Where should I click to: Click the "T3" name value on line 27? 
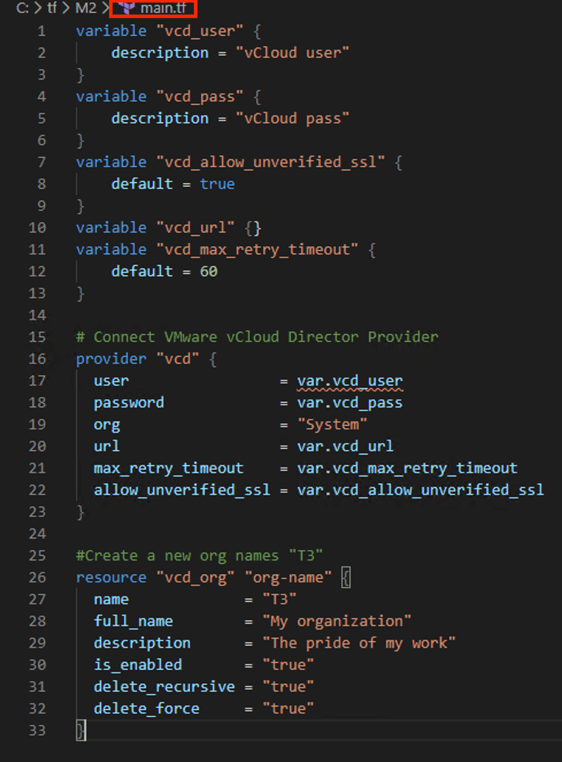[x=279, y=600]
